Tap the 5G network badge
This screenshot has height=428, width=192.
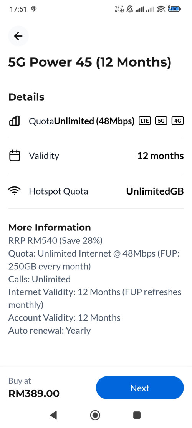[x=161, y=121]
